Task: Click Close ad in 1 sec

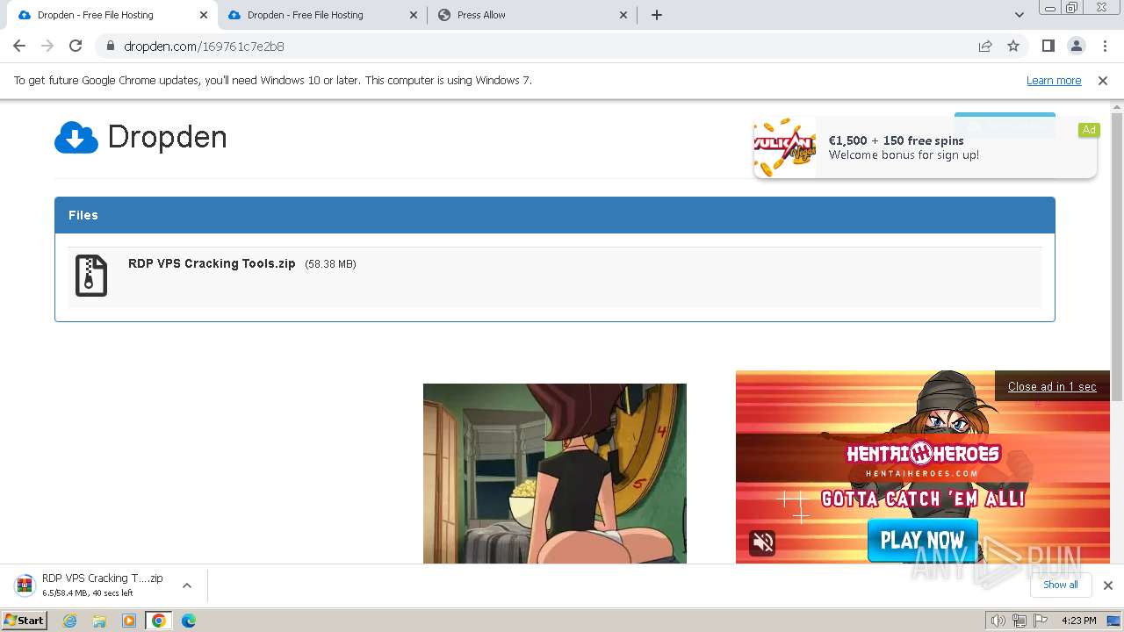Action: pos(1052,386)
